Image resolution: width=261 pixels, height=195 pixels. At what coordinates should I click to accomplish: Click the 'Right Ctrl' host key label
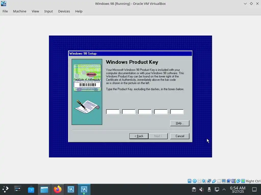[253, 181]
